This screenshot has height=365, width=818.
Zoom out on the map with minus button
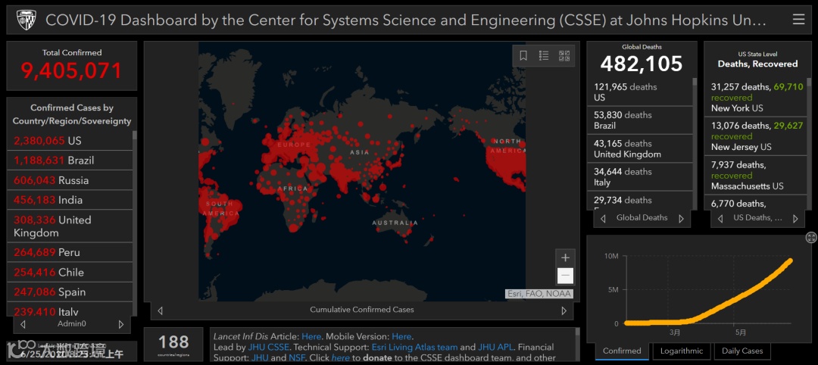pyautogui.click(x=565, y=276)
